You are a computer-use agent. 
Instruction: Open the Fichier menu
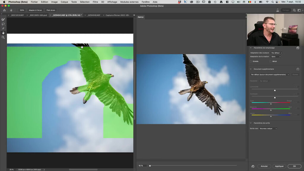pos(34,2)
